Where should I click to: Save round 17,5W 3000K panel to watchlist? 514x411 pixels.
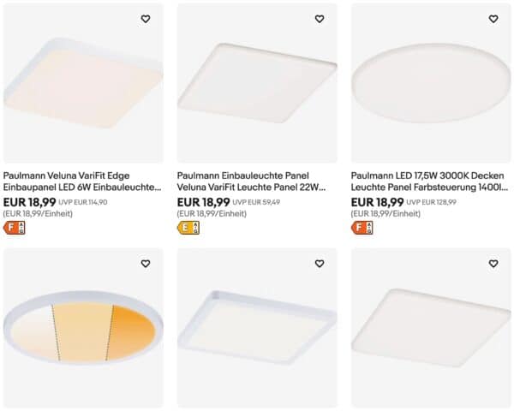[x=493, y=19]
